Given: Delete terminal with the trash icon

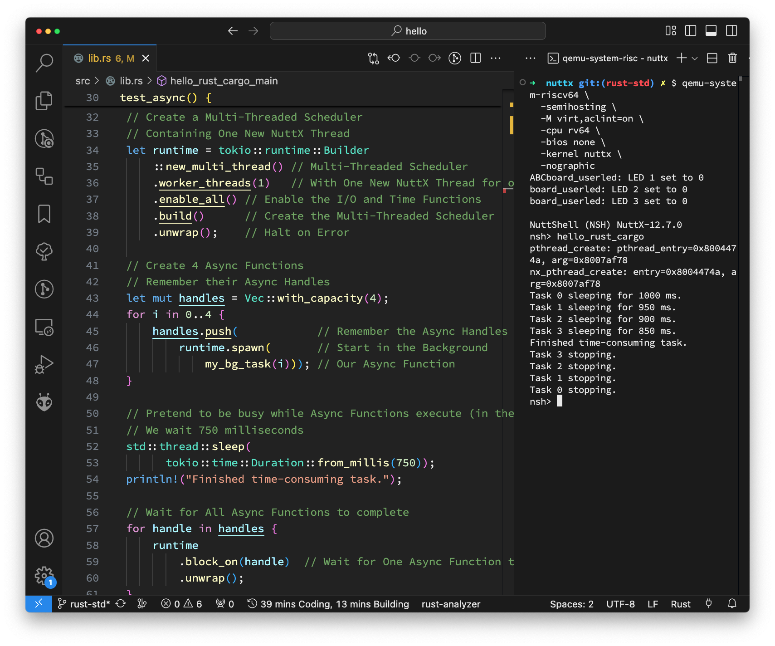Looking at the screenshot, I should (x=732, y=58).
